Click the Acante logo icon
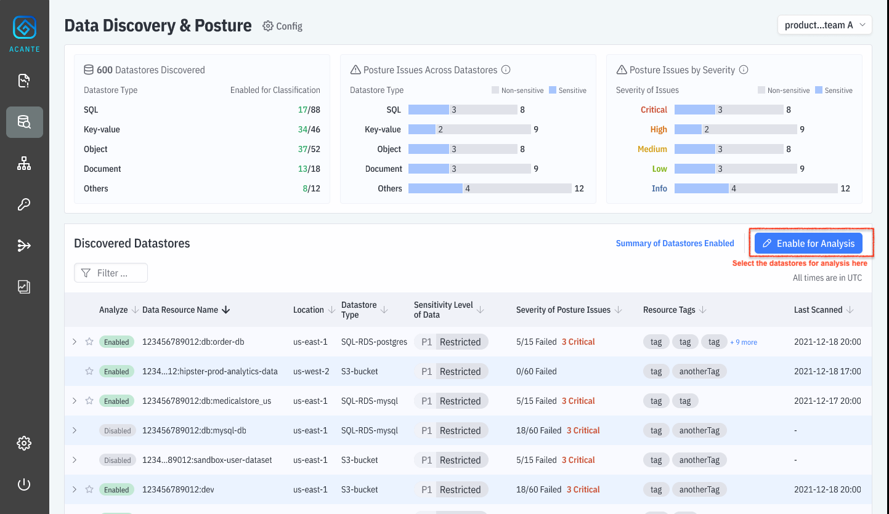 click(25, 28)
